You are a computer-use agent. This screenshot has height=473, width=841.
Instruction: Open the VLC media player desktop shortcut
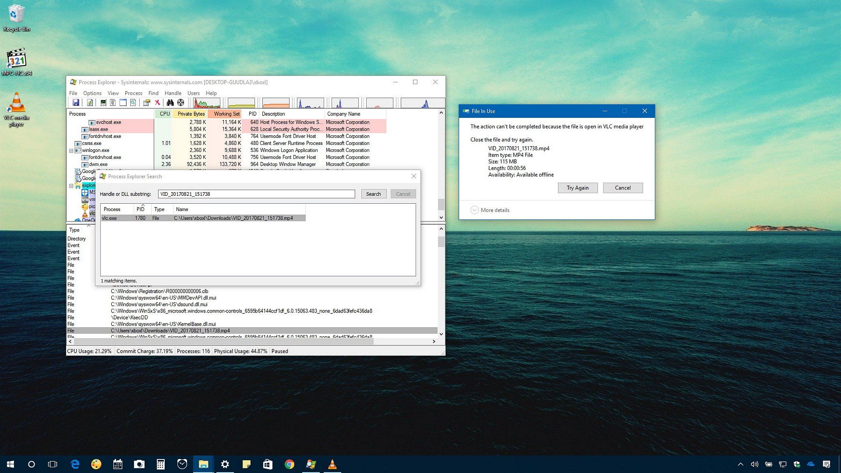pos(16,109)
